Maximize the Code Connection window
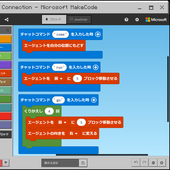 151,8
